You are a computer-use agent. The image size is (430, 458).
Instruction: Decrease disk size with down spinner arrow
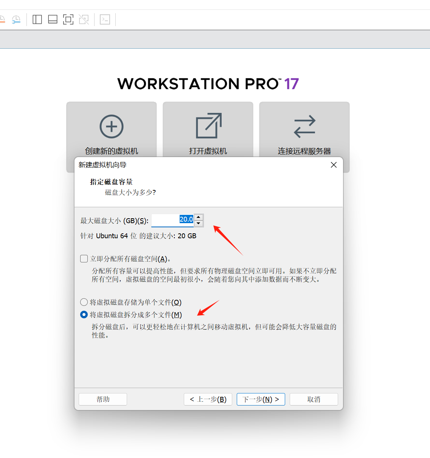[x=199, y=224]
